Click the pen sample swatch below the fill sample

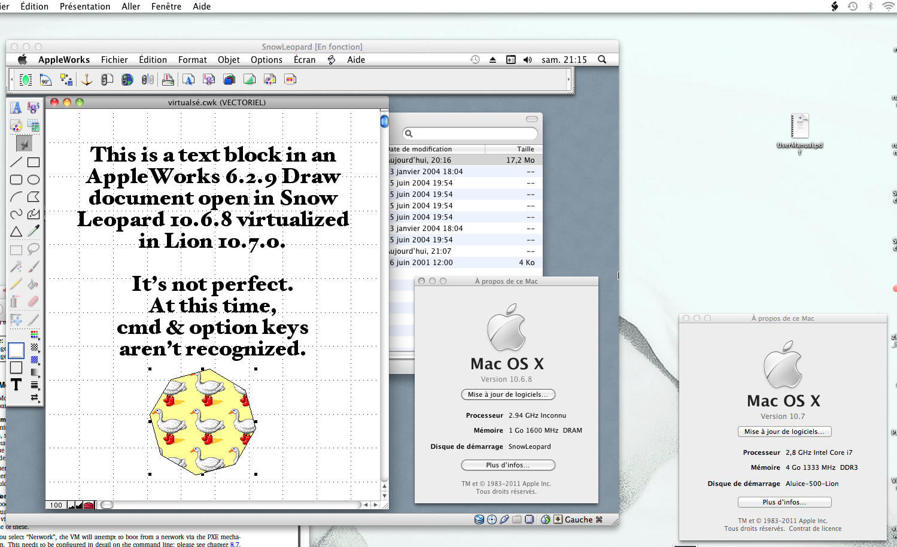tap(16, 367)
